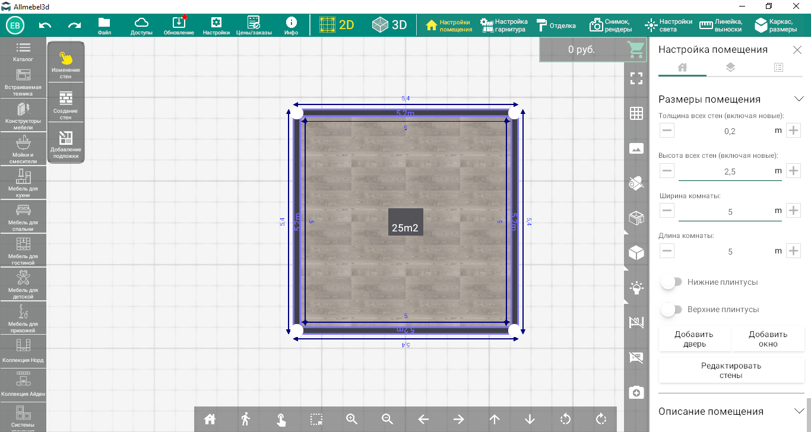Toggle the grid display icon
Screen dimensions: 811x432
636,113
